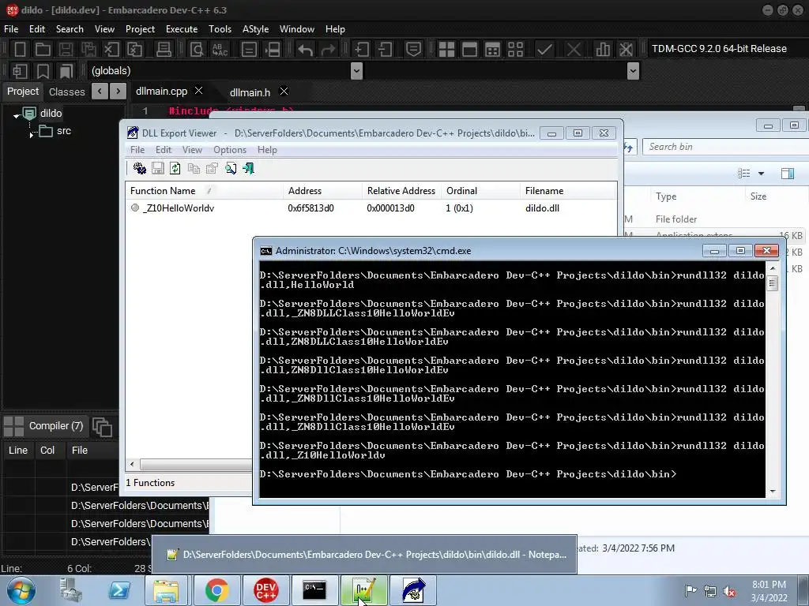Click the cmd window vertical scrollbar thumb
Viewport: 809px width, 606px height.
coord(773,283)
